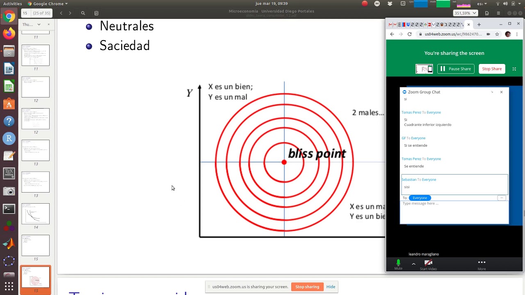Open Google Chrome app menu in top bar
The height and width of the screenshot is (295, 525).
click(x=48, y=4)
